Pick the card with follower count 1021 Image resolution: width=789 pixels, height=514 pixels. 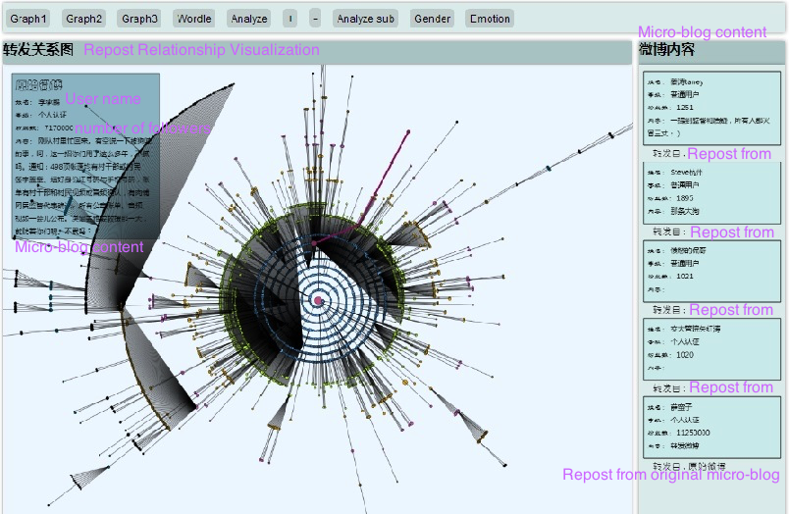pyautogui.click(x=711, y=271)
